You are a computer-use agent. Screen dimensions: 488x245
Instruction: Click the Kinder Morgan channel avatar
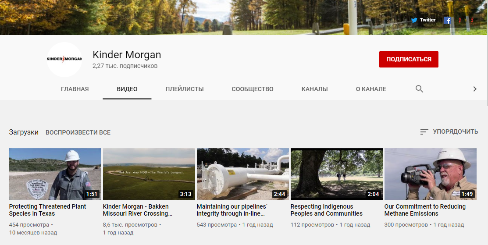(64, 59)
